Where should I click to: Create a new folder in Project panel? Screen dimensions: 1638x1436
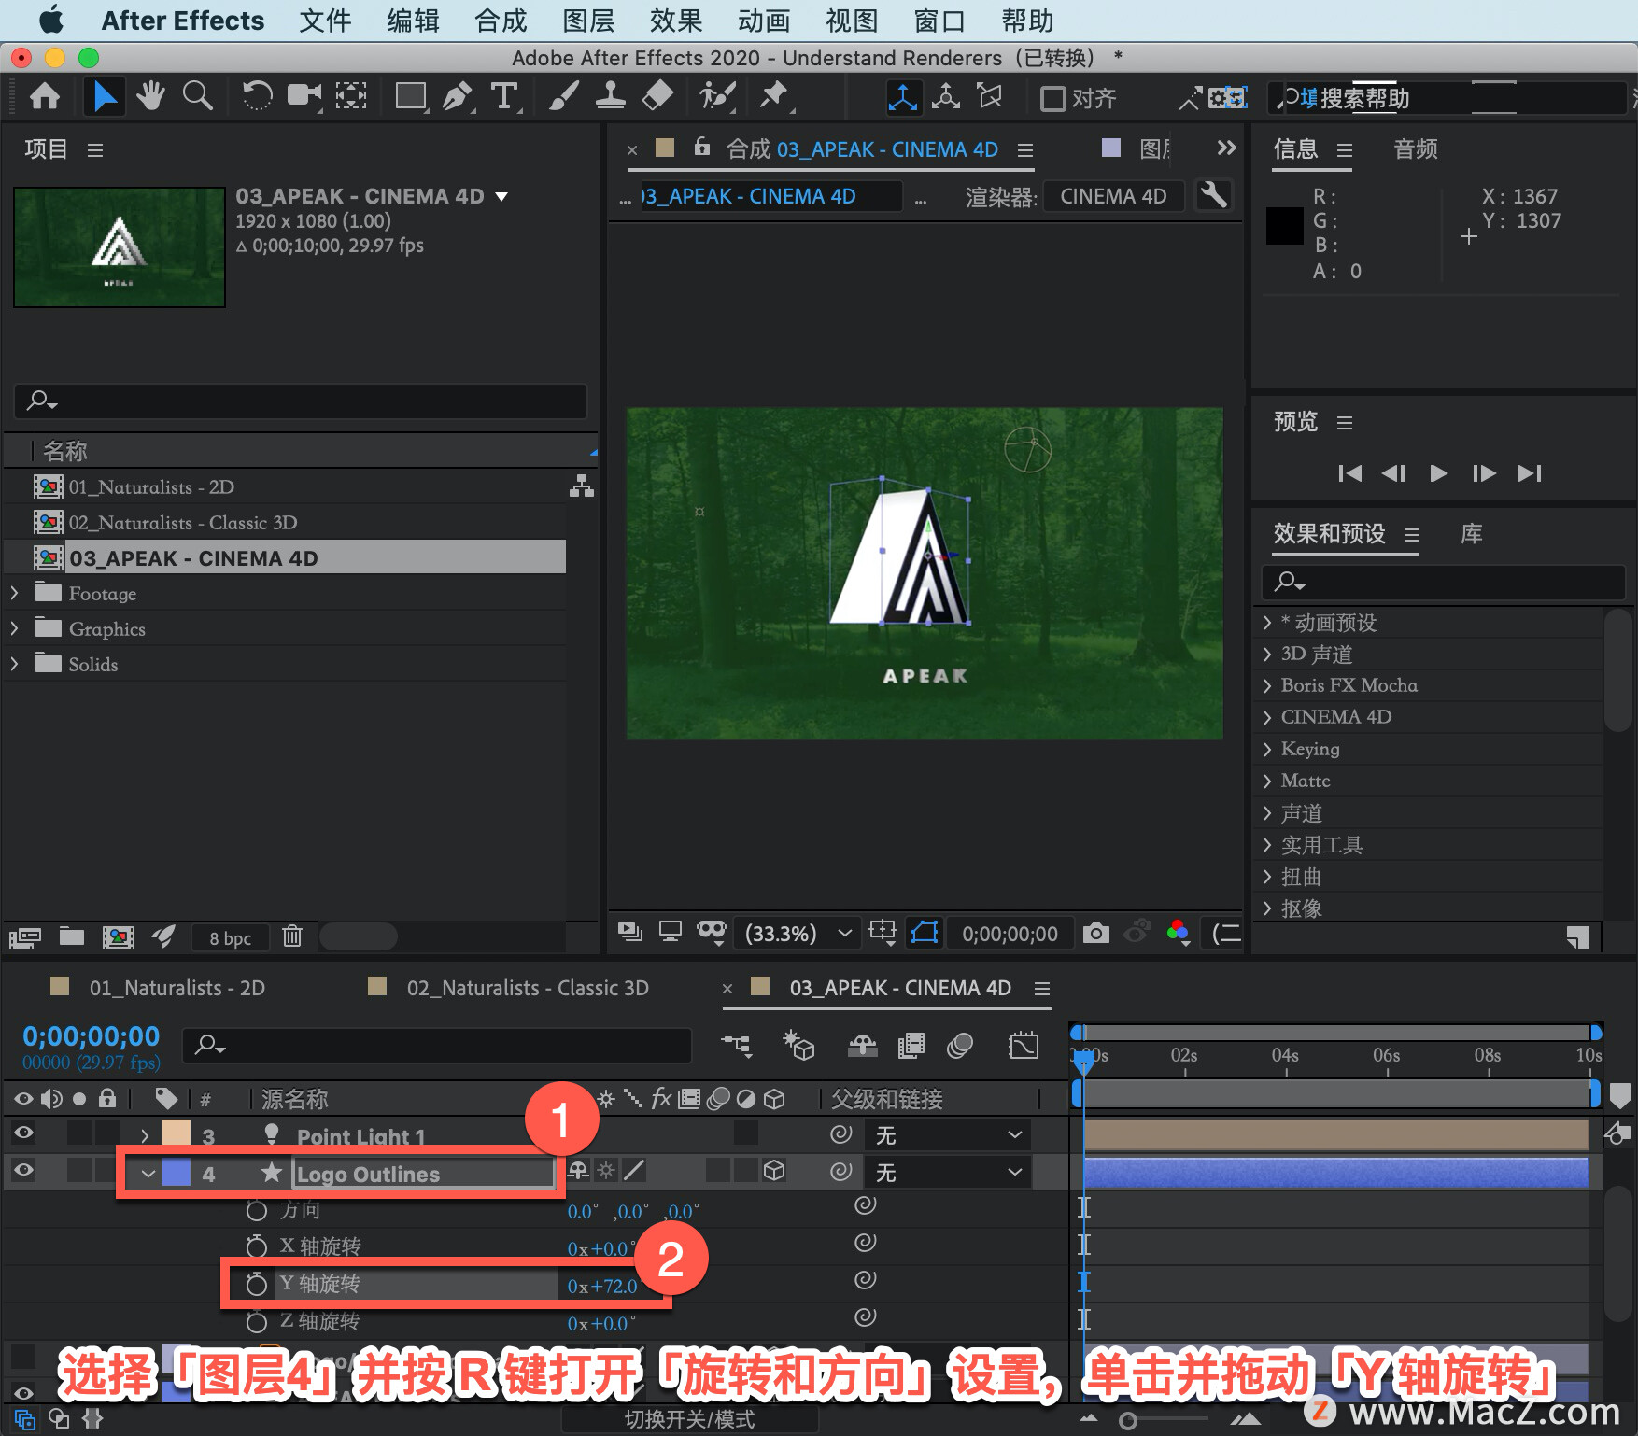point(72,936)
